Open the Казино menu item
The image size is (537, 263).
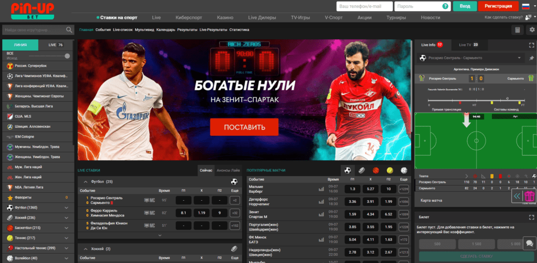pos(225,17)
